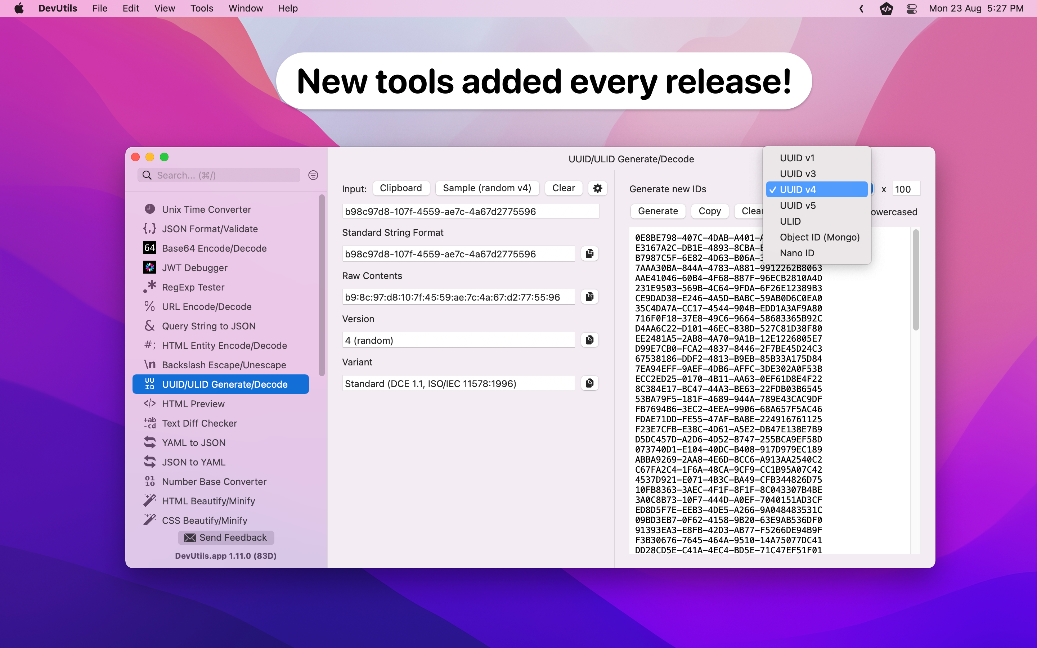The width and height of the screenshot is (1037, 648).
Task: Open the Tools menu in menu bar
Action: [x=201, y=9]
